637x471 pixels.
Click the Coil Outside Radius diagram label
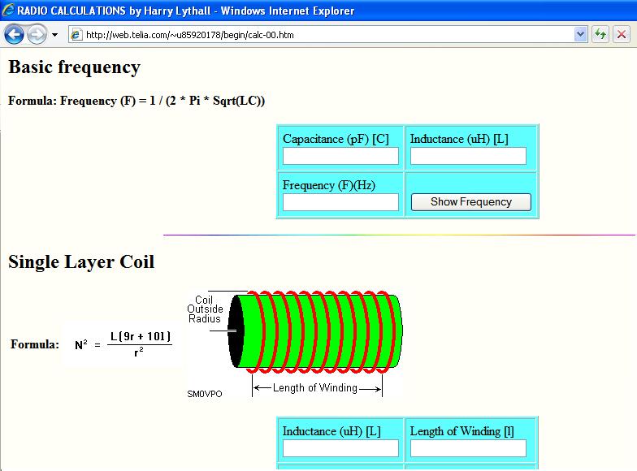pyautogui.click(x=205, y=309)
